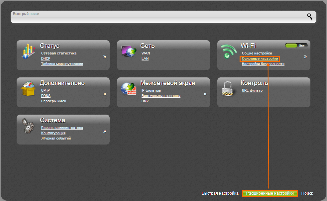
Task: Click the Control padlock icon
Action: click(229, 88)
